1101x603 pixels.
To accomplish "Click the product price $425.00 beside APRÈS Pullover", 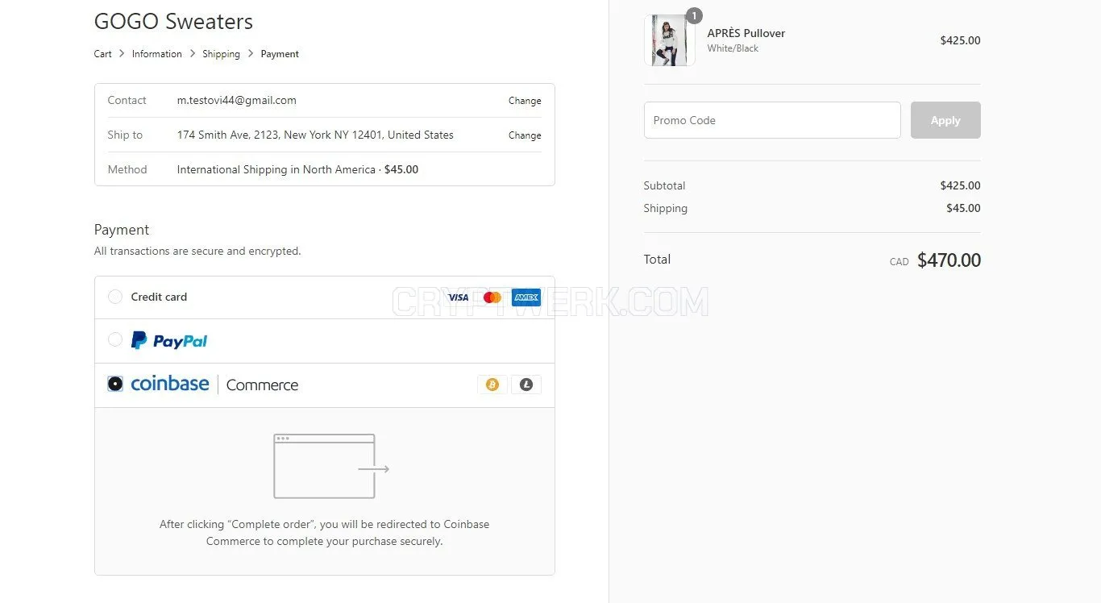I will (x=960, y=40).
